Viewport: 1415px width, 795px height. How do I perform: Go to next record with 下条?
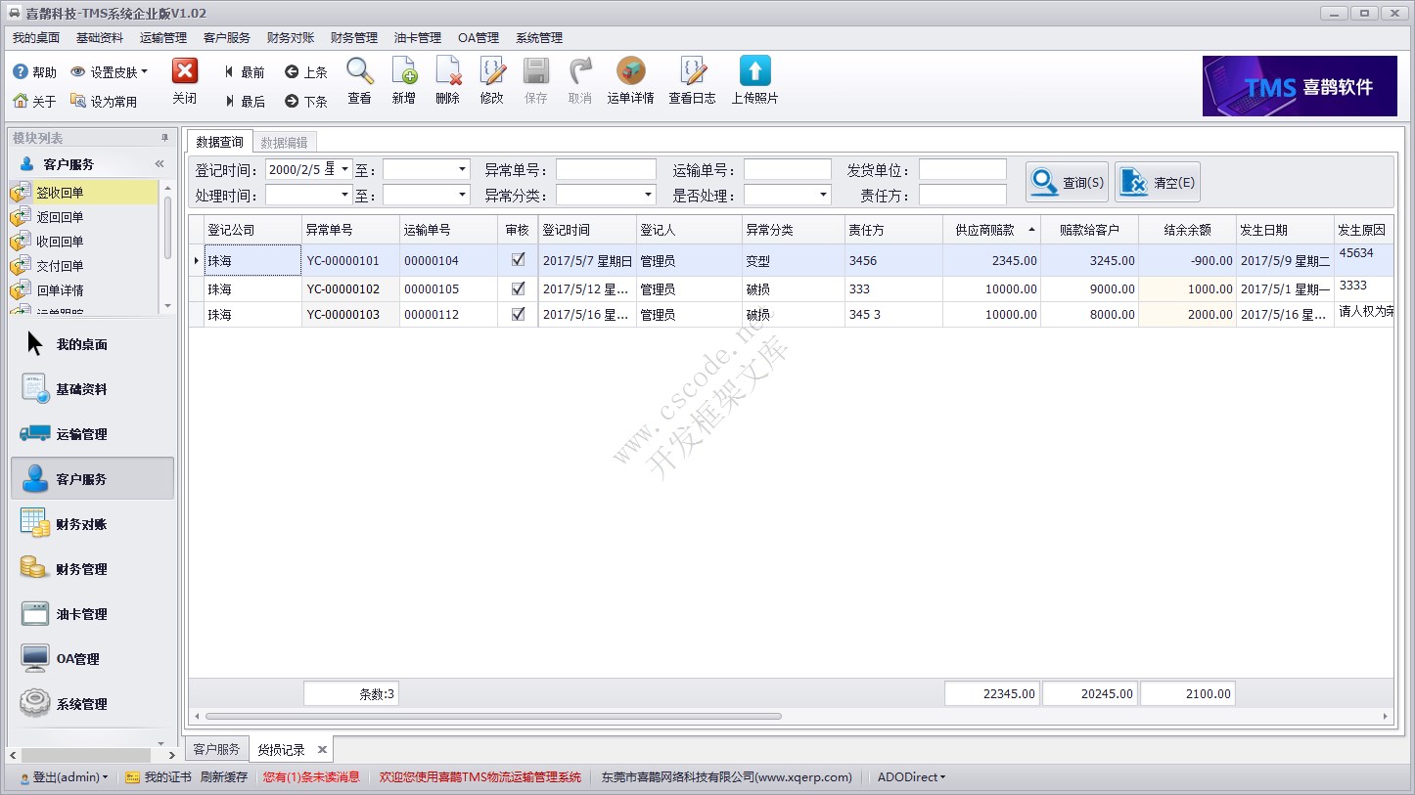[x=305, y=102]
